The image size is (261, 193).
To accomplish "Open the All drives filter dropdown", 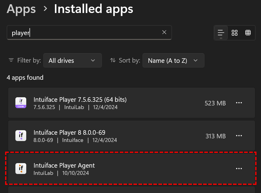I will pyautogui.click(x=72, y=60).
